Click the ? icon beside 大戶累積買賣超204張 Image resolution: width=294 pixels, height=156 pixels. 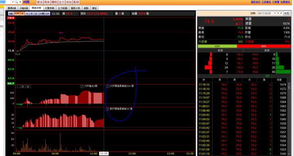108,86
